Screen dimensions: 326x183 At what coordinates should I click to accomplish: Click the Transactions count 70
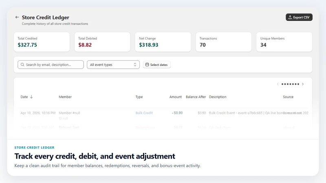point(203,45)
